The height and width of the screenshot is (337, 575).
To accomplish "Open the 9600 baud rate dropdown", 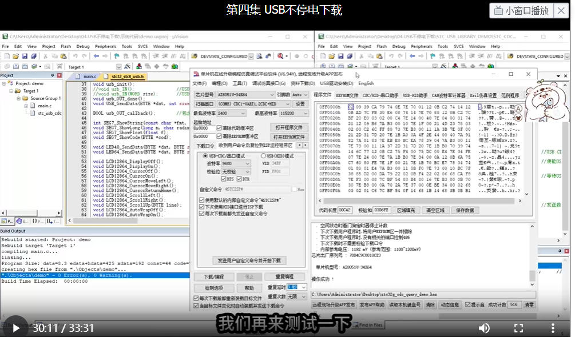I will (236, 163).
